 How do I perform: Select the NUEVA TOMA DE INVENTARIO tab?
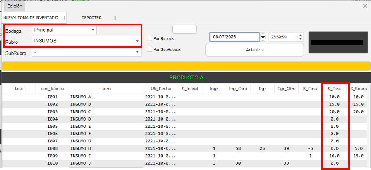point(31,18)
